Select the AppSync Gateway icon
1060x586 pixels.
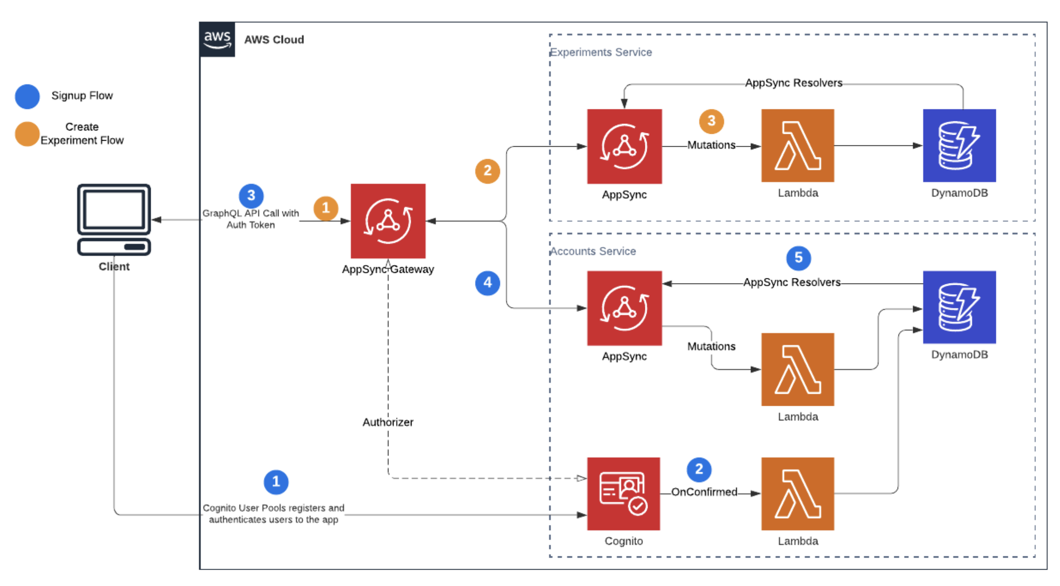coord(388,221)
